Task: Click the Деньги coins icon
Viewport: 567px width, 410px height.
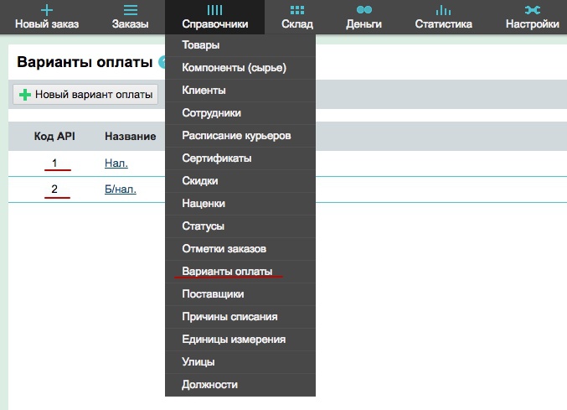Action: point(363,10)
